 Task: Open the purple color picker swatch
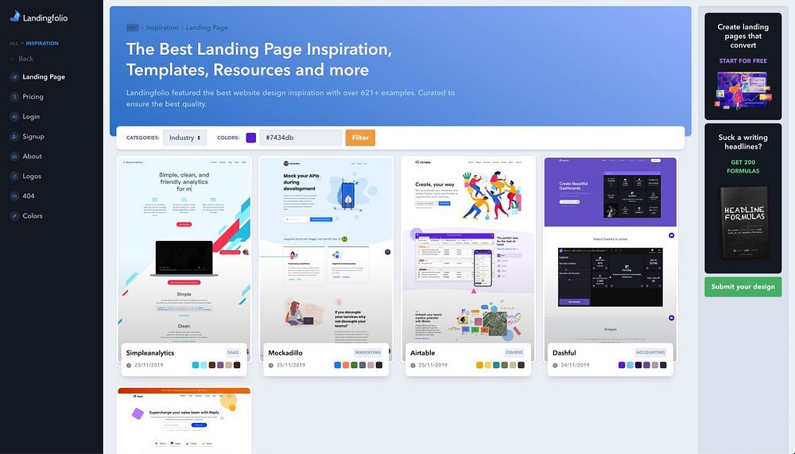coord(251,138)
